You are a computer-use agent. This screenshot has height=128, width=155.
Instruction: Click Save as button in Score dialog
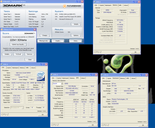click(30, 54)
